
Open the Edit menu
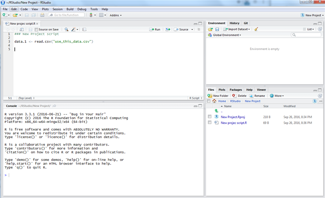14,9
